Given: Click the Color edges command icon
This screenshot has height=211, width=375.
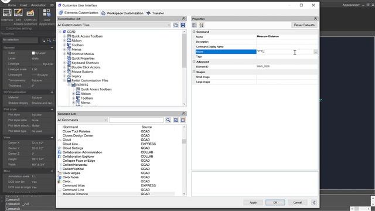Looking at the screenshot, I should click(x=60, y=173).
